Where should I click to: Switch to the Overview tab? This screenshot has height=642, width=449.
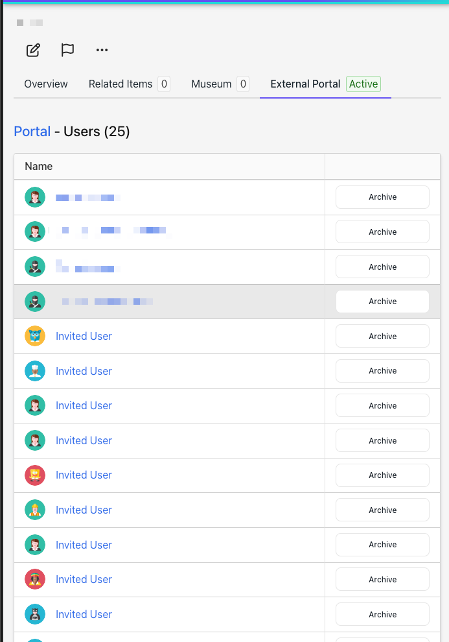(x=46, y=84)
